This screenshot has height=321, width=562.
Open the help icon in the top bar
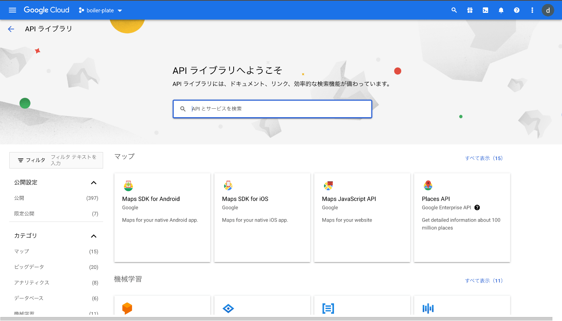coord(517,10)
